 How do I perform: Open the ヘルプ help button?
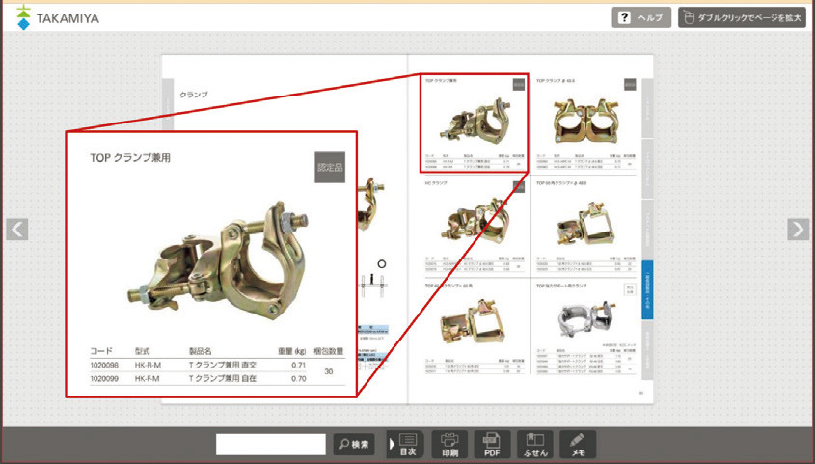tap(640, 17)
